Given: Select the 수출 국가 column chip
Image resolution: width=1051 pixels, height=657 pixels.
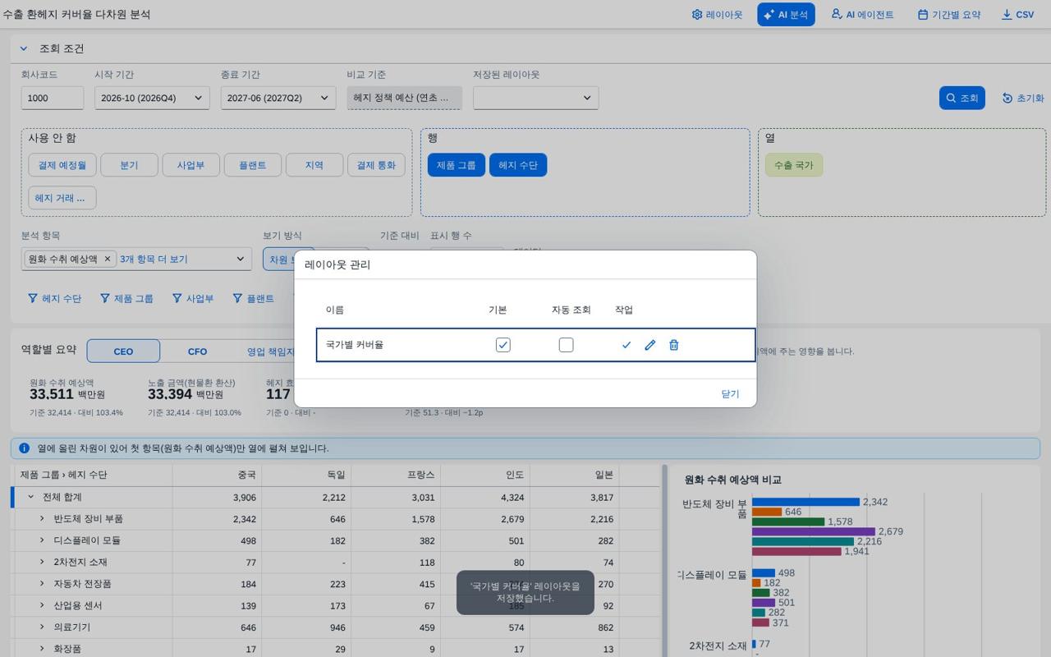Looking at the screenshot, I should click(x=793, y=165).
